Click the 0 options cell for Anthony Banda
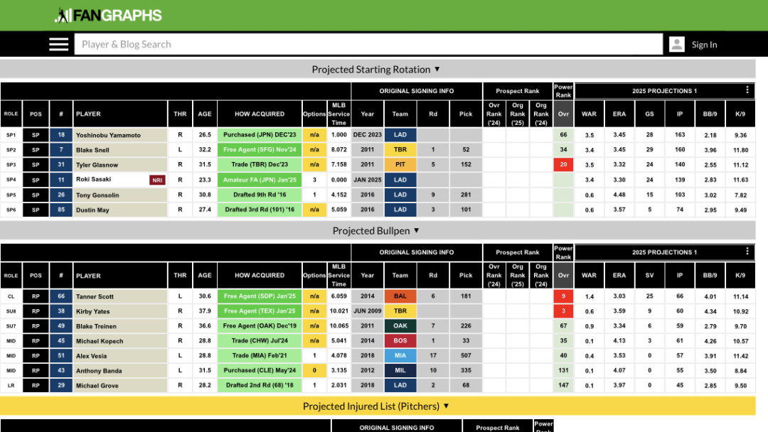The height and width of the screenshot is (432, 768). click(314, 370)
